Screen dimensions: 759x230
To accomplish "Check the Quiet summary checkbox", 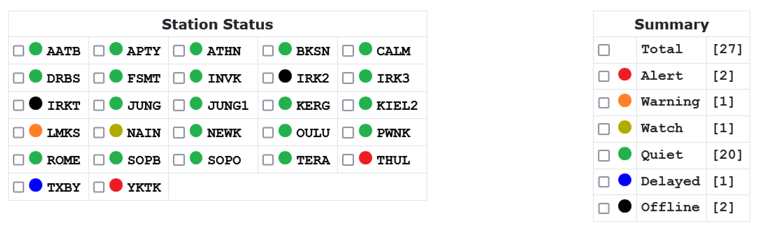I will tap(604, 156).
